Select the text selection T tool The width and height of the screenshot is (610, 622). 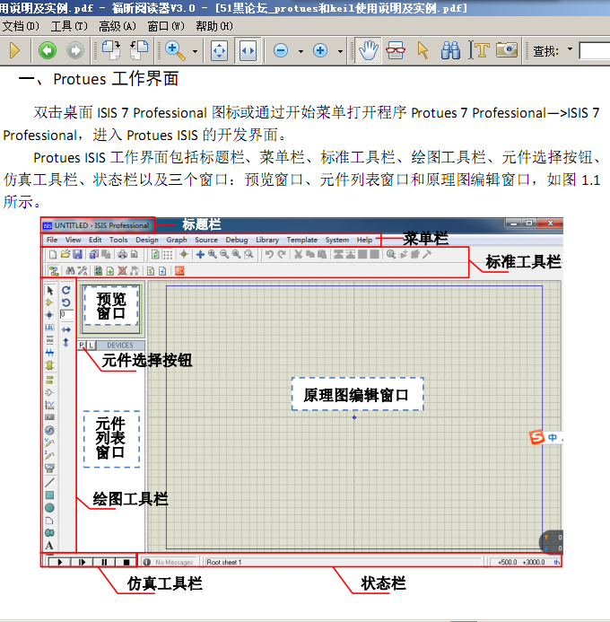point(478,50)
